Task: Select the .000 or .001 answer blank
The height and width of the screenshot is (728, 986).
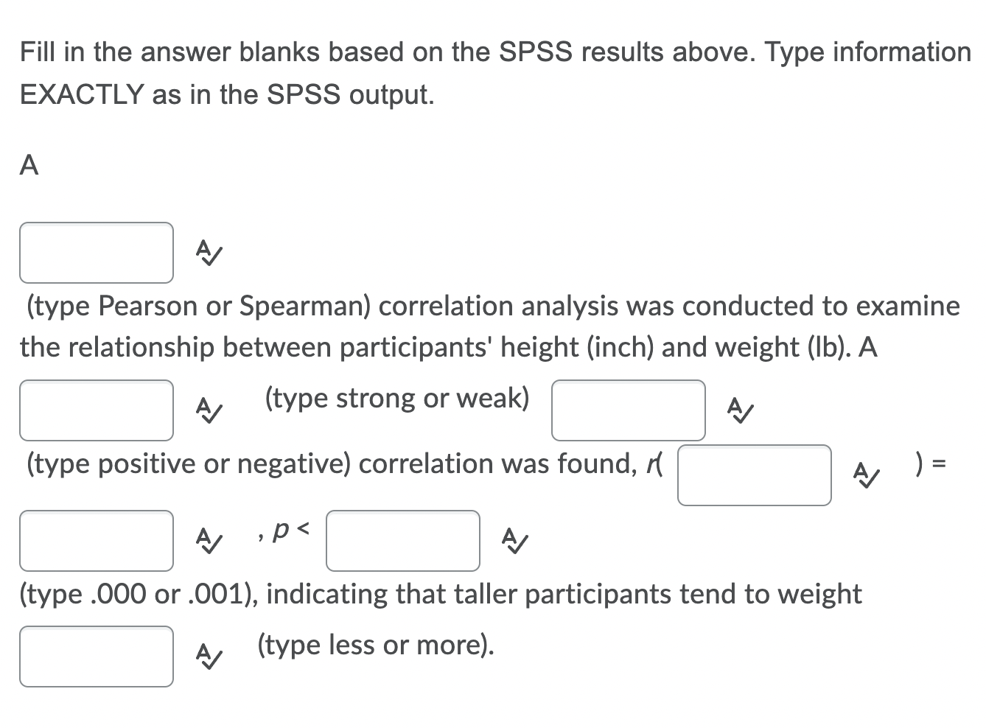Action: click(402, 541)
